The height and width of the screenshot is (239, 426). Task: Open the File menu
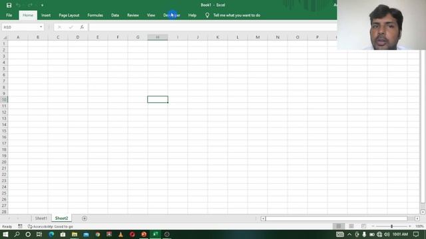9,15
